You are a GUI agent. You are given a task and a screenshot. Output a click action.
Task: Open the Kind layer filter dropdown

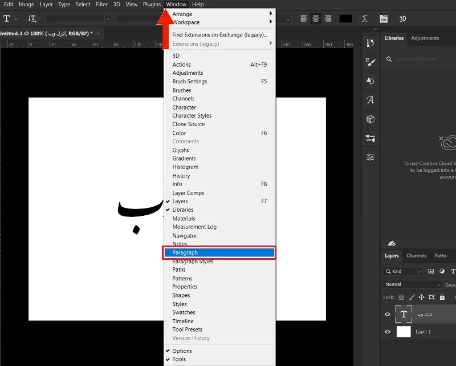402,271
